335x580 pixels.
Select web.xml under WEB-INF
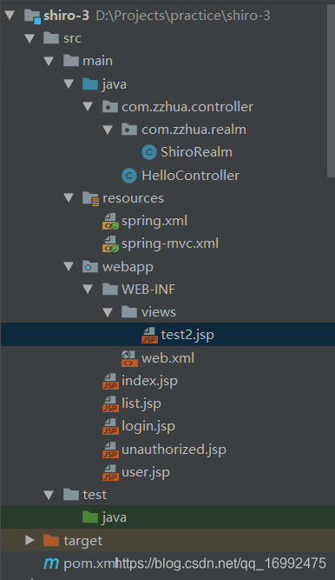point(167,358)
